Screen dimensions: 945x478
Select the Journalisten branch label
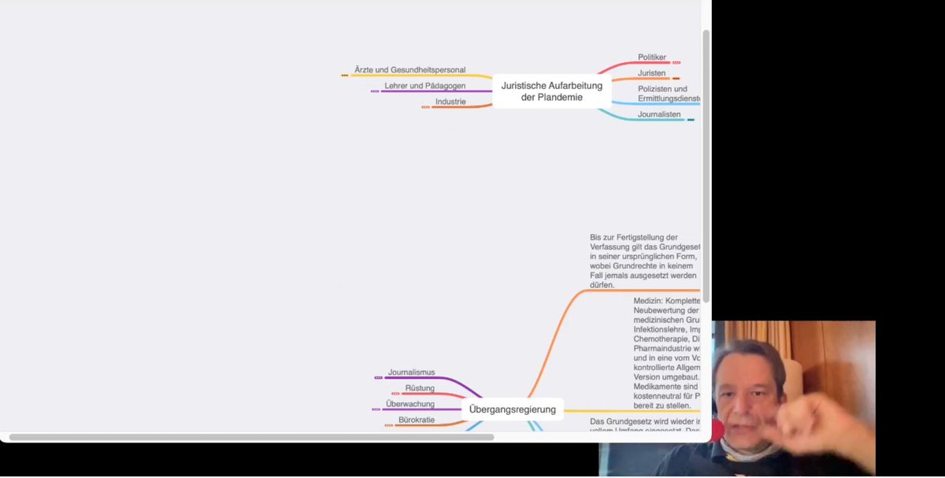(659, 115)
